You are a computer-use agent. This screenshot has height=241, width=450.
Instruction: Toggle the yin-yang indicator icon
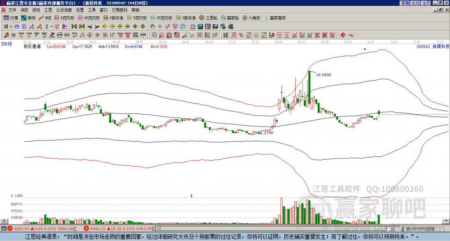(x=343, y=35)
